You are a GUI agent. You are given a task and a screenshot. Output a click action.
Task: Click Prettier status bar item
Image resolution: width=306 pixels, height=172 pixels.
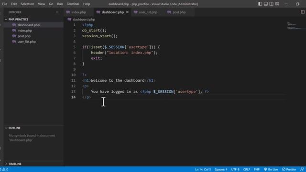pos(289,169)
